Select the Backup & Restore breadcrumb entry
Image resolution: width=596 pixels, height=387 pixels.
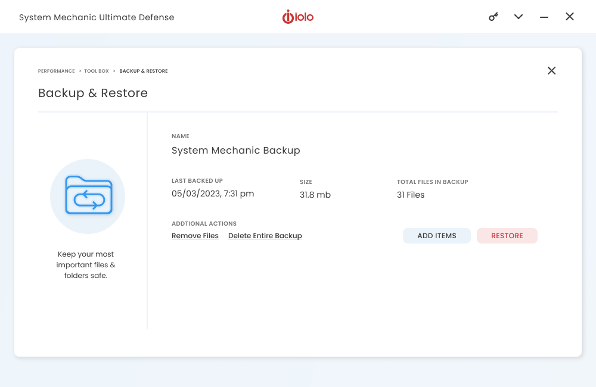tap(143, 71)
